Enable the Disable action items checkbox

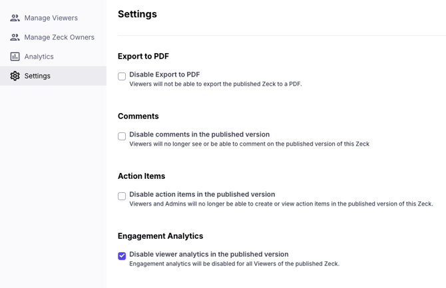coord(122,196)
